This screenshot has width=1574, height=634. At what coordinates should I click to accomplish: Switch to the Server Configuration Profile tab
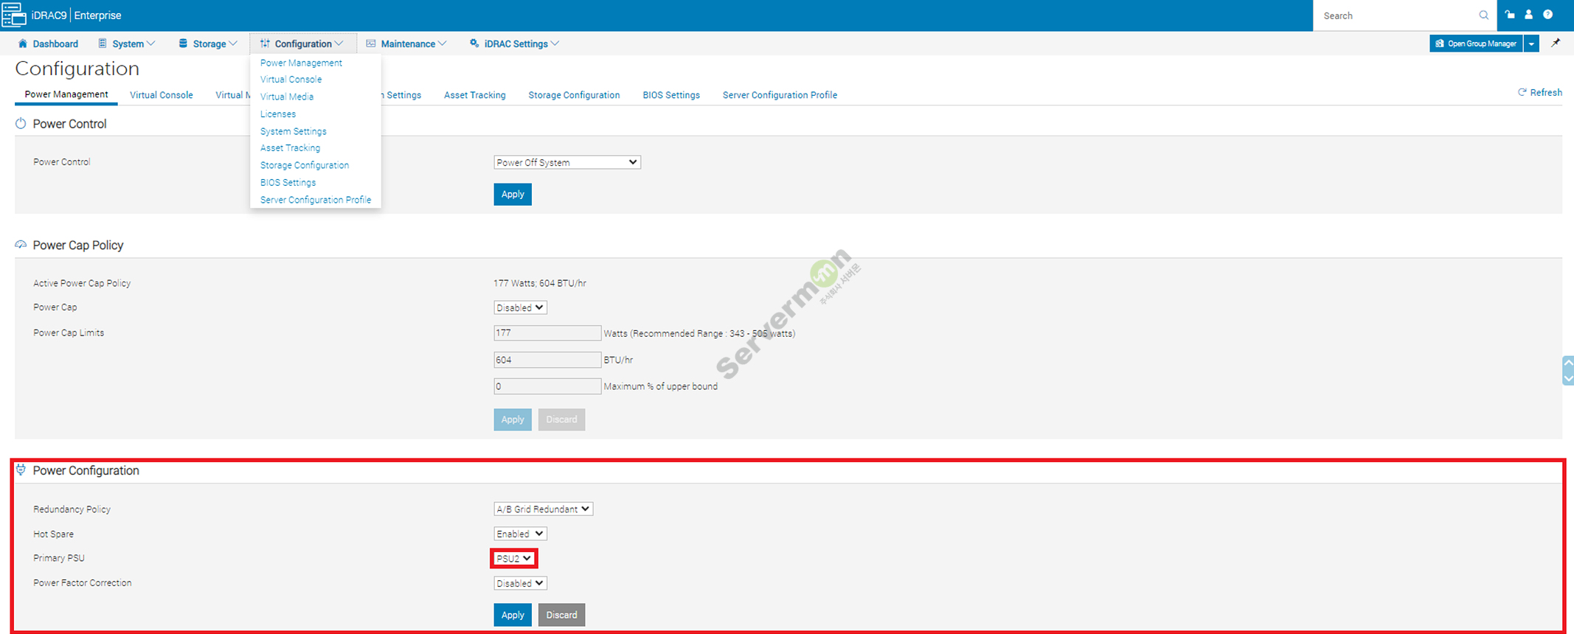[x=780, y=95]
